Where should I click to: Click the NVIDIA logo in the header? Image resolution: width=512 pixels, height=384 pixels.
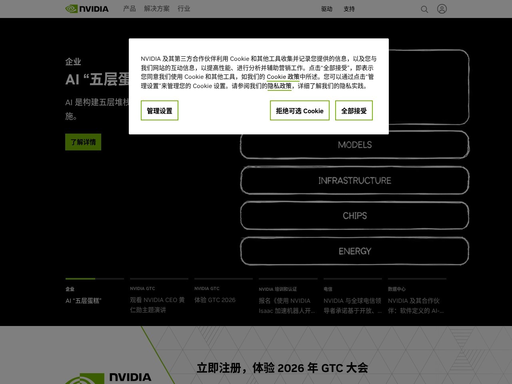tap(86, 9)
